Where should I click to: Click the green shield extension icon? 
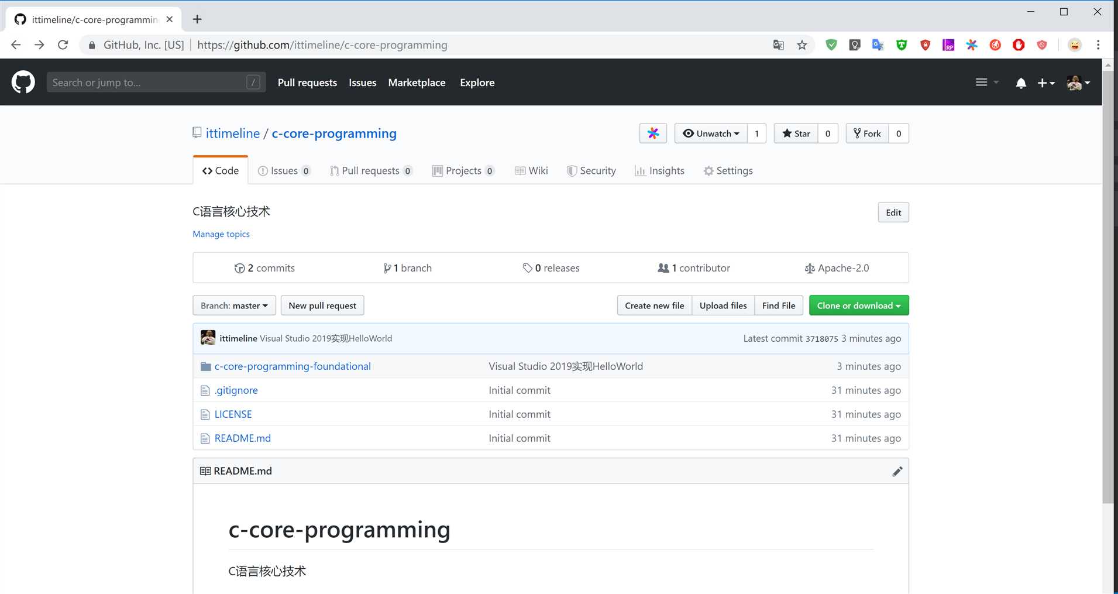click(x=831, y=45)
